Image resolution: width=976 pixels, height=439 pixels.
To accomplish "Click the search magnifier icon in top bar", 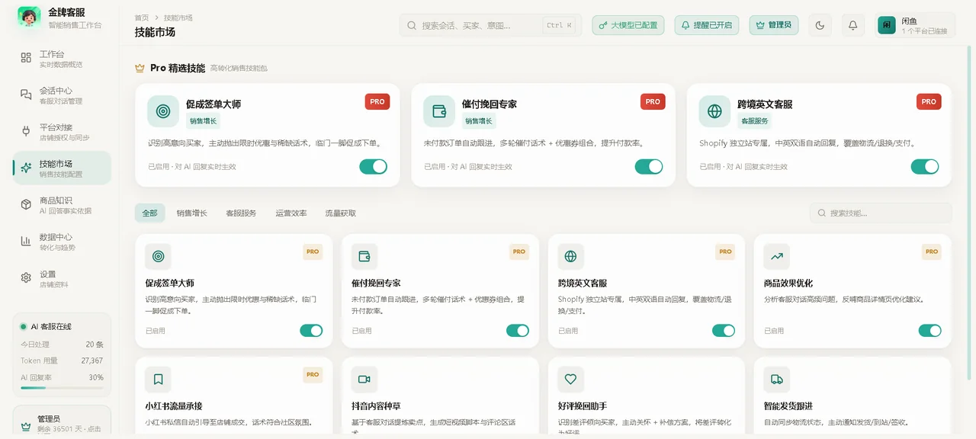I will (x=413, y=25).
